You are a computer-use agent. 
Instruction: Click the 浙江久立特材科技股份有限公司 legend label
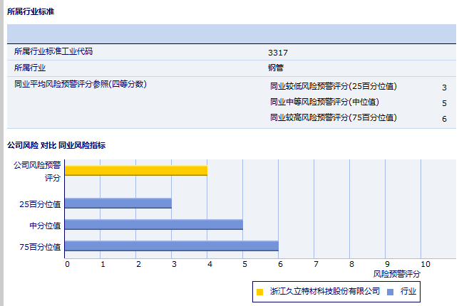point(324,292)
